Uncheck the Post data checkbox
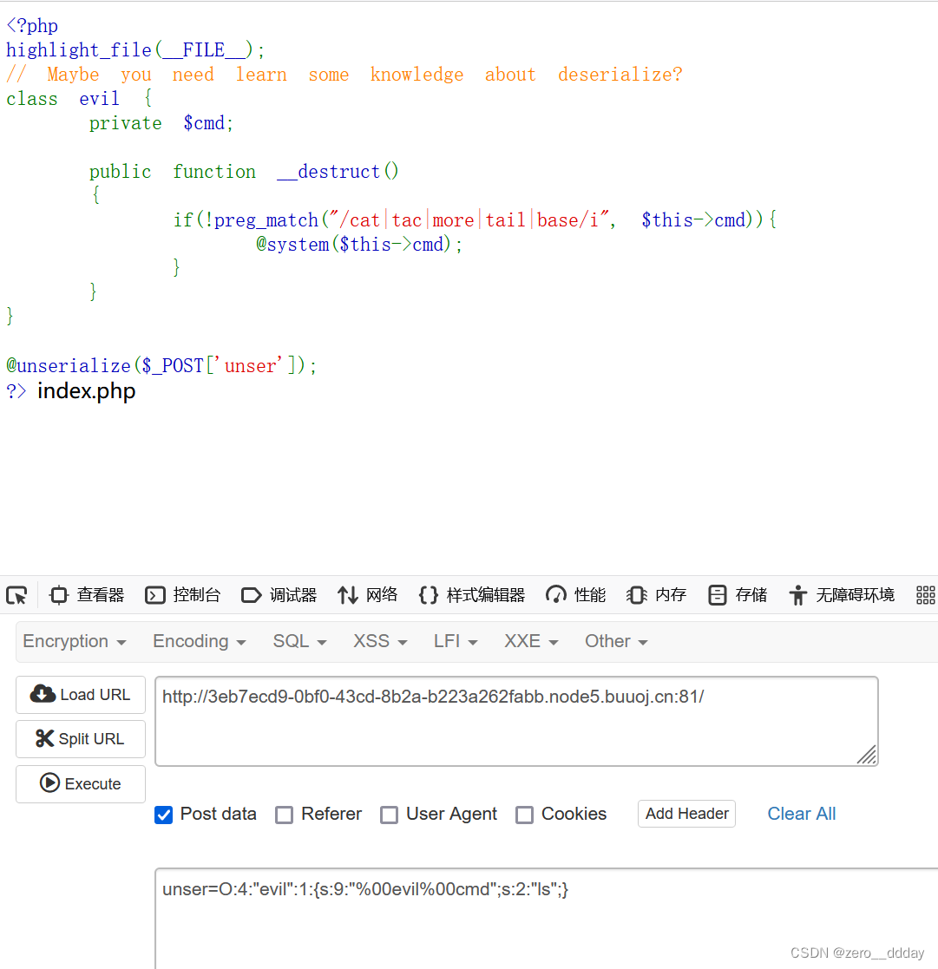The height and width of the screenshot is (969, 938). point(164,815)
